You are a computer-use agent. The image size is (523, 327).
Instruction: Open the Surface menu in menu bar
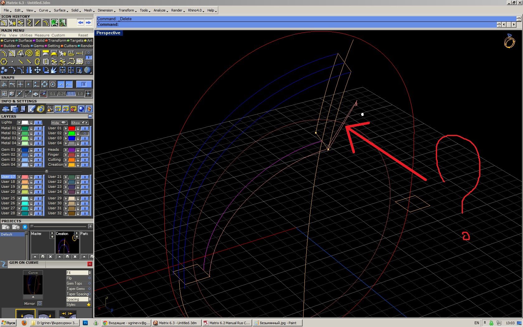(61, 10)
